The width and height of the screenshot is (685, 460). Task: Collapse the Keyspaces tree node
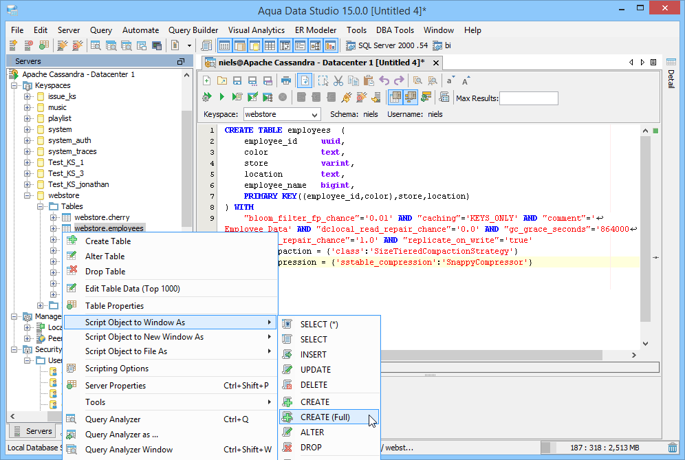[14, 86]
